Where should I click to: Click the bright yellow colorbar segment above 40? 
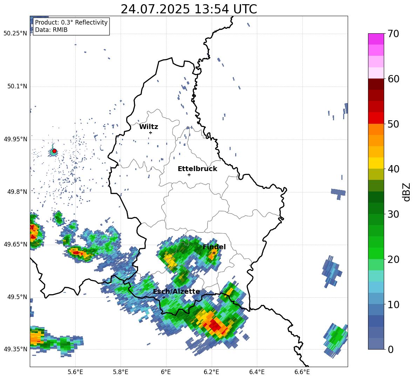coord(376,163)
